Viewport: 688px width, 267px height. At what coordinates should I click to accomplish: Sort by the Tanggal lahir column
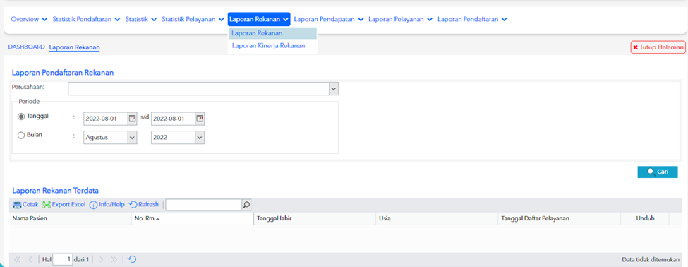(x=315, y=218)
